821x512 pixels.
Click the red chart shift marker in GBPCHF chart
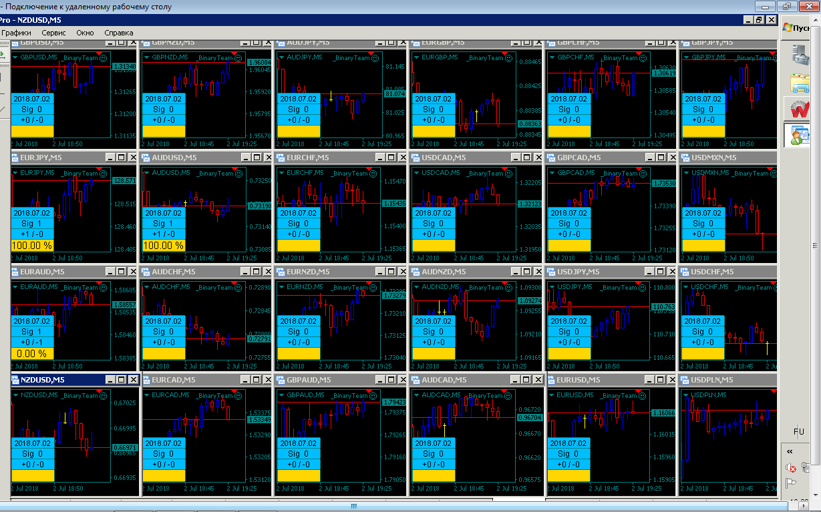[x=639, y=53]
